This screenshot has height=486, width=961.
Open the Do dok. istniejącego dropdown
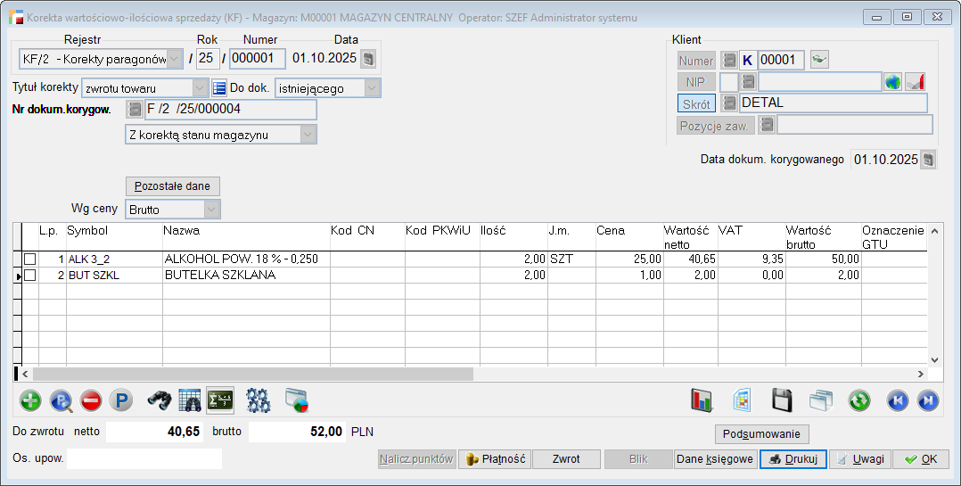(x=372, y=88)
